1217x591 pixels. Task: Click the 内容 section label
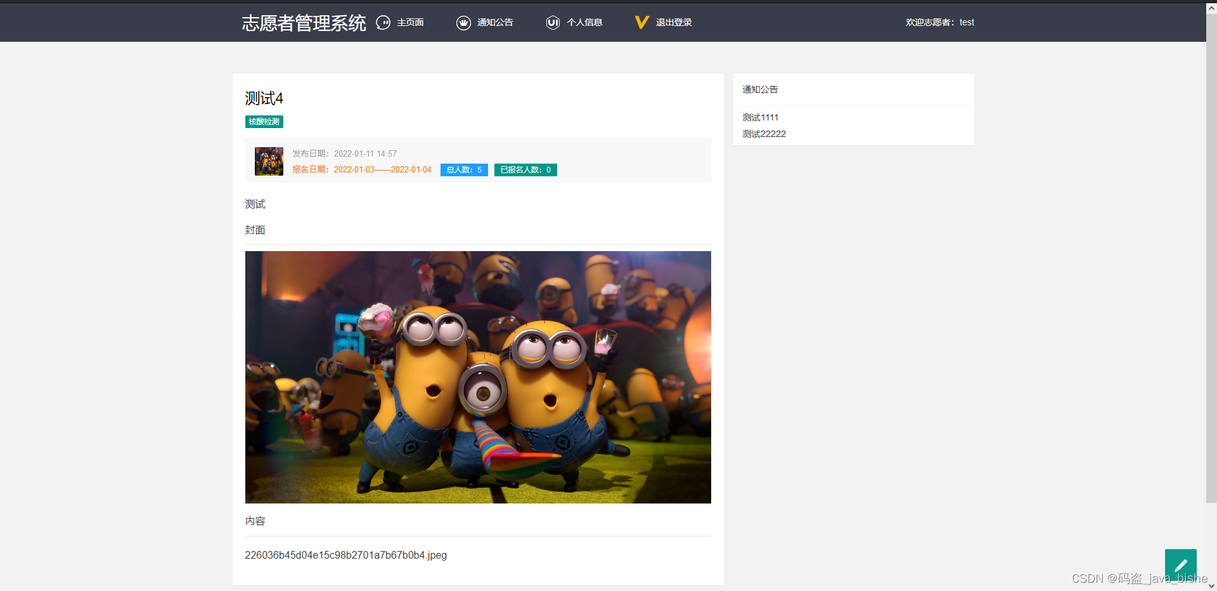click(255, 521)
